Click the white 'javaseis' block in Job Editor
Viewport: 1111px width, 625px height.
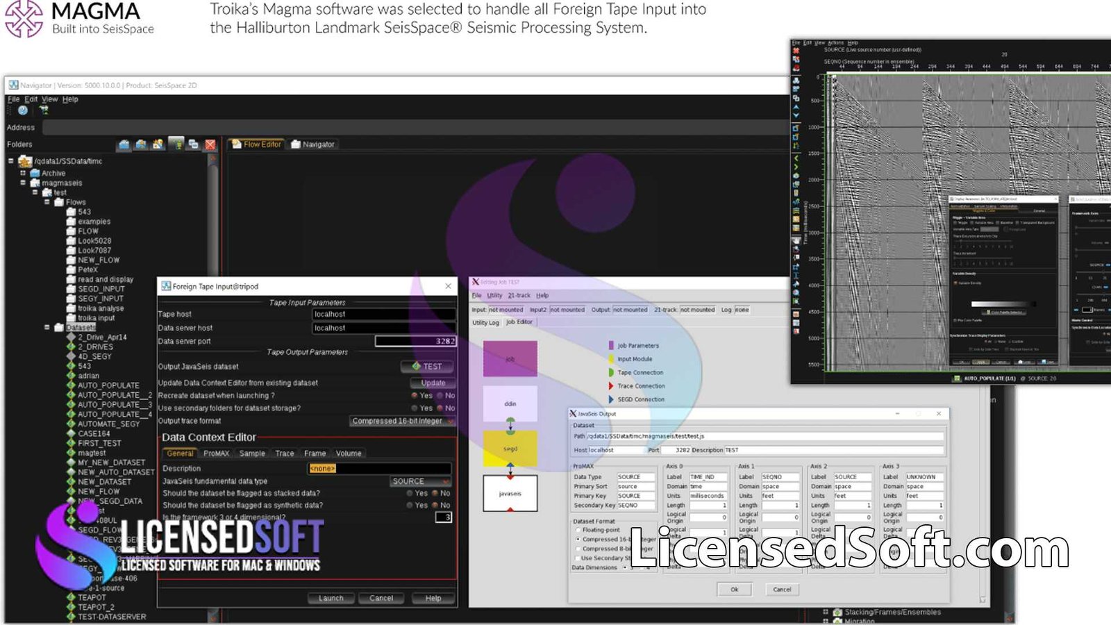(x=510, y=494)
